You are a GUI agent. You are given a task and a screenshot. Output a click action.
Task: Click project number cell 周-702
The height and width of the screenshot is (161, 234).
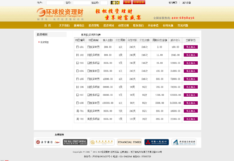[80, 119]
